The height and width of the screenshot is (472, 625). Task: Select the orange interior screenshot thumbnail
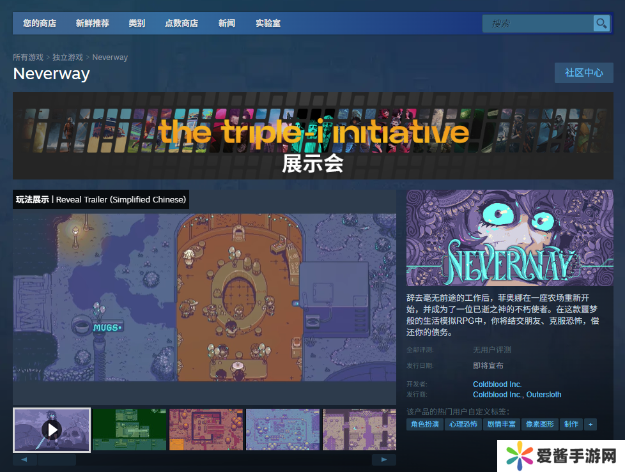(206, 429)
